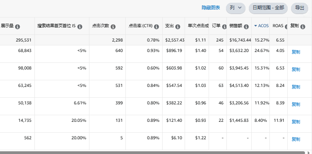Click 隐藏图表 link to hide chart
The image size is (312, 154).
[211, 8]
